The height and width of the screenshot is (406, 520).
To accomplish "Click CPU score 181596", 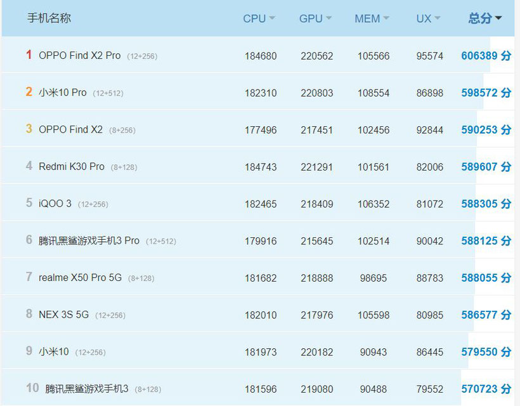I will [261, 389].
